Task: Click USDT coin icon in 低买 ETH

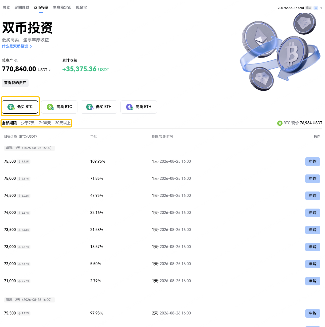Action: [x=90, y=107]
